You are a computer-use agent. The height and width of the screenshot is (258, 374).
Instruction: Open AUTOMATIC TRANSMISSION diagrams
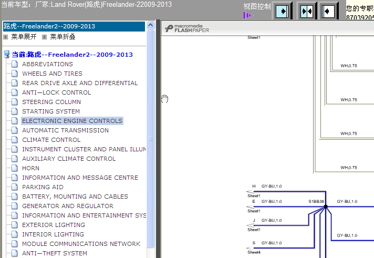[65, 130]
